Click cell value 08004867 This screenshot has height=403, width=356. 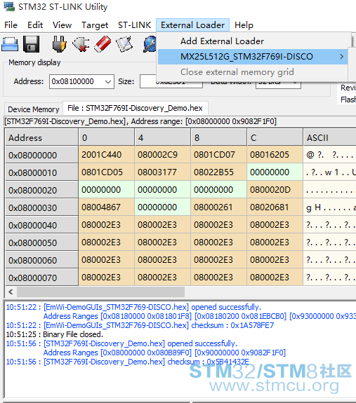click(106, 207)
